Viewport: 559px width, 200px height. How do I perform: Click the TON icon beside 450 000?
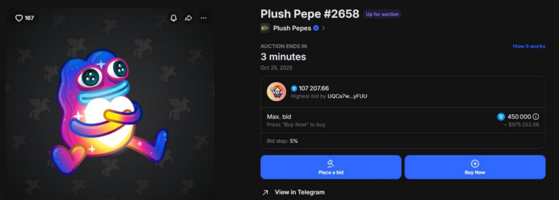click(x=501, y=117)
